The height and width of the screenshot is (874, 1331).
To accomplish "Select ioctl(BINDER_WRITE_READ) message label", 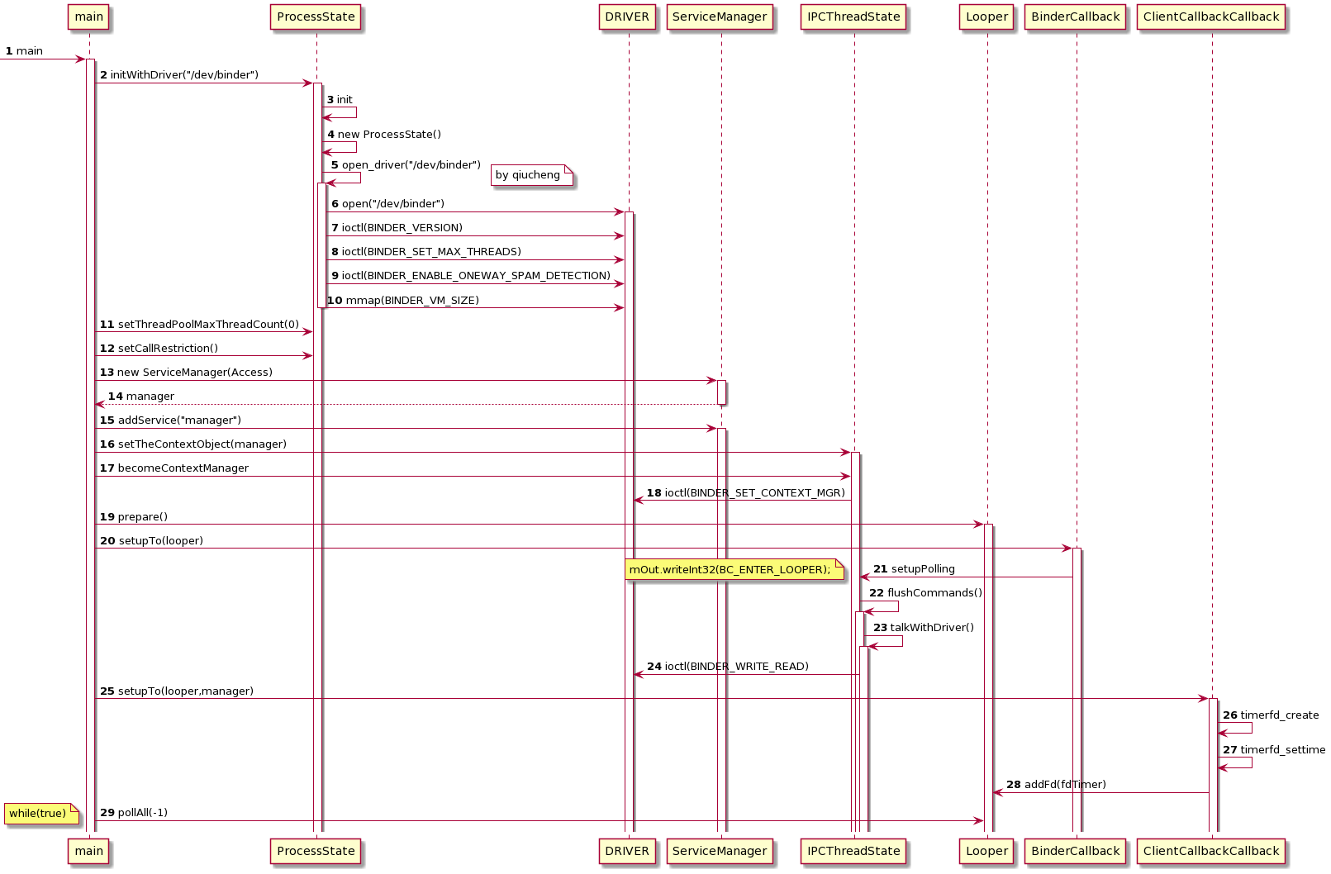I will pyautogui.click(x=736, y=667).
